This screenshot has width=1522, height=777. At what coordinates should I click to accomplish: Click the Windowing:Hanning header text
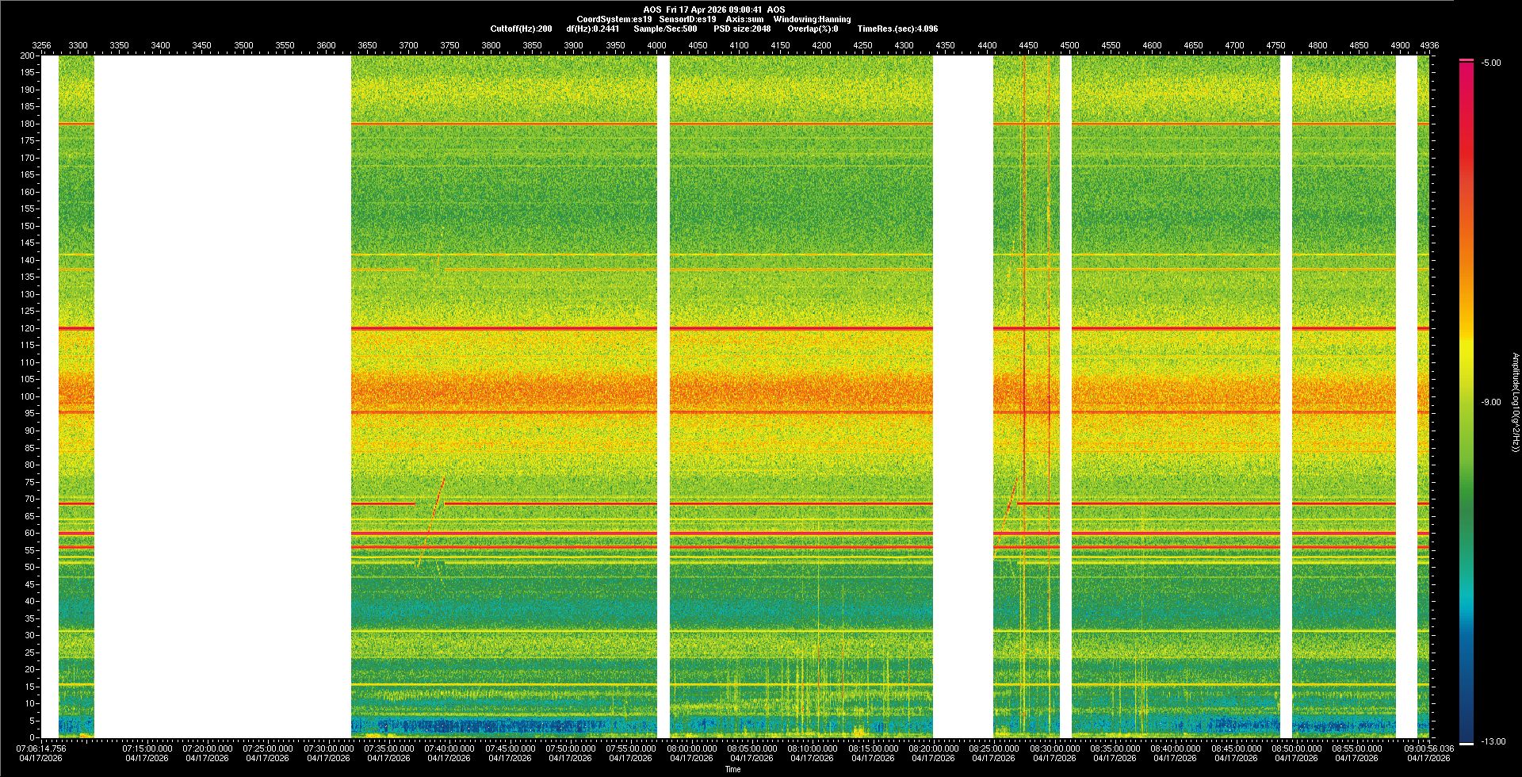(812, 19)
